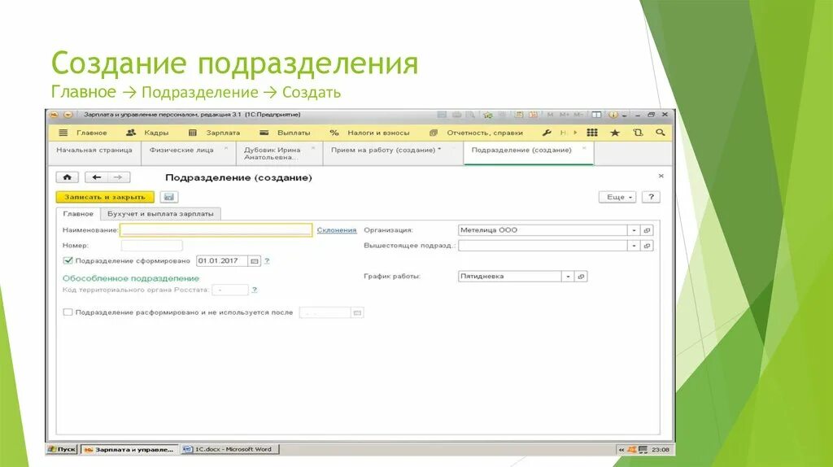Viewport: 833px width, 467px height.
Task: Open the Еще dropdown menu
Action: (617, 197)
